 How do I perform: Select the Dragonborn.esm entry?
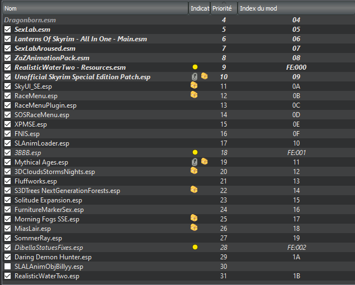178,20
